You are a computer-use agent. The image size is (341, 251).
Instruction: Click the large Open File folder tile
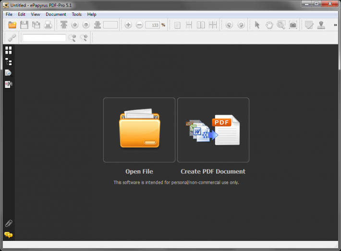pyautogui.click(x=139, y=130)
